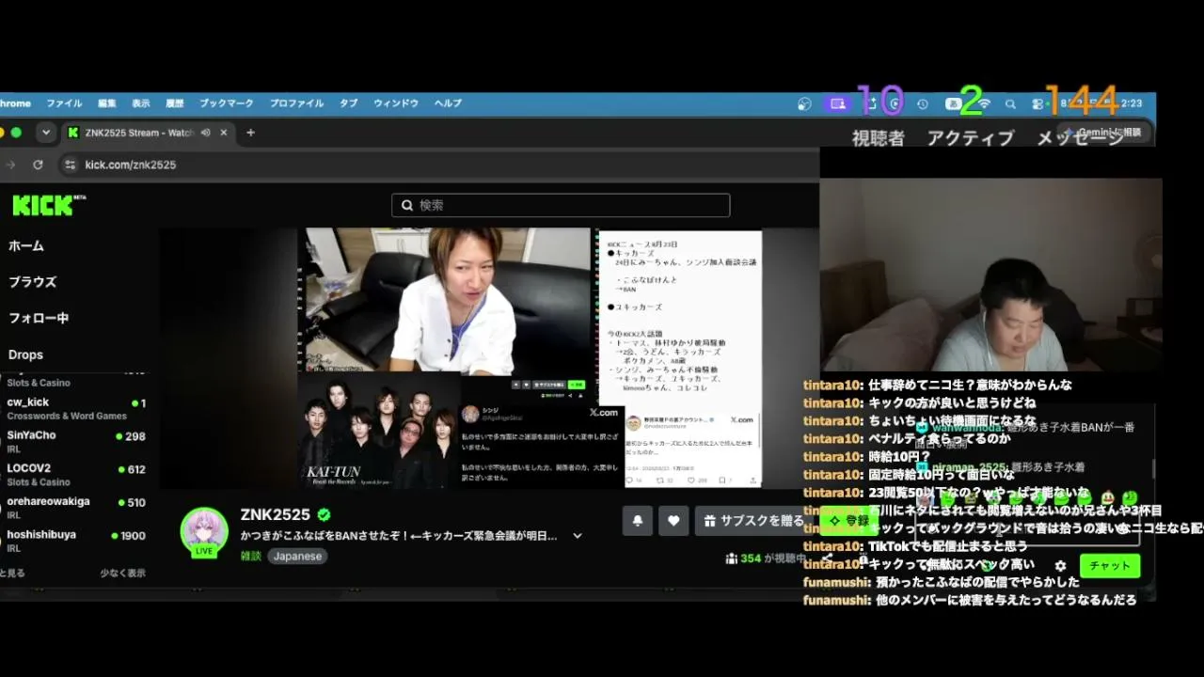Screen dimensions: 1204x677
Task: Click the サブスクを贈る gift sub button
Action: click(x=753, y=520)
